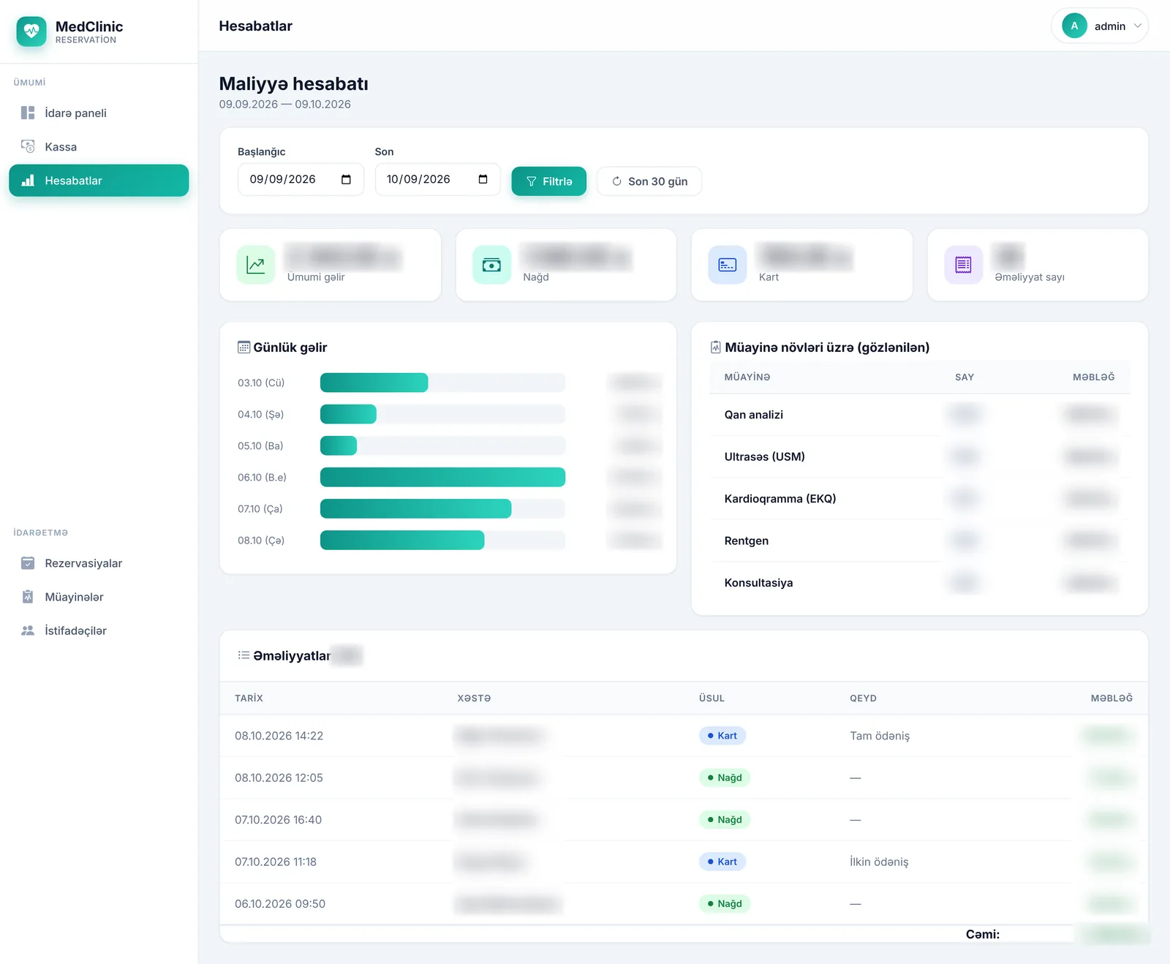Open the admin user dropdown
This screenshot has width=1170, height=964.
[1100, 26]
